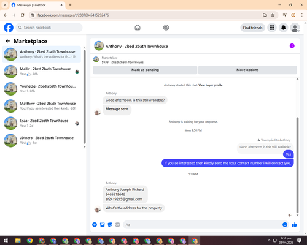The width and height of the screenshot is (307, 245).
Task: Open Anthony townhouse conversation
Action: click(x=42, y=55)
